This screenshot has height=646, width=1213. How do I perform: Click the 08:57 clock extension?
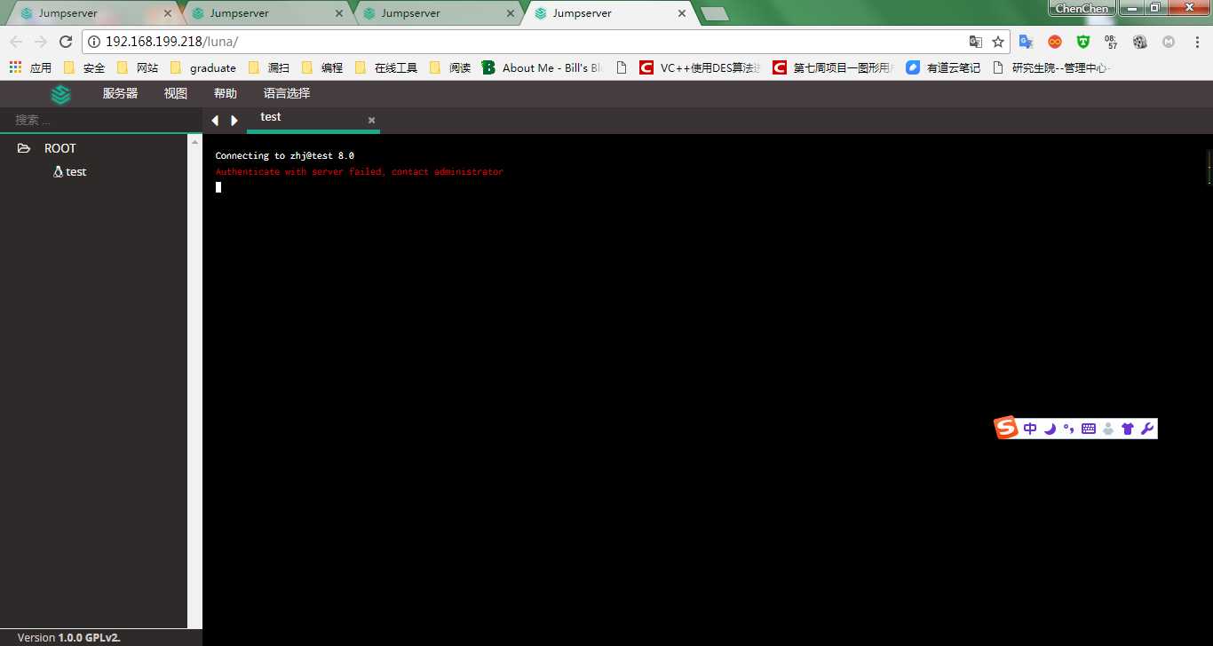coord(1111,42)
